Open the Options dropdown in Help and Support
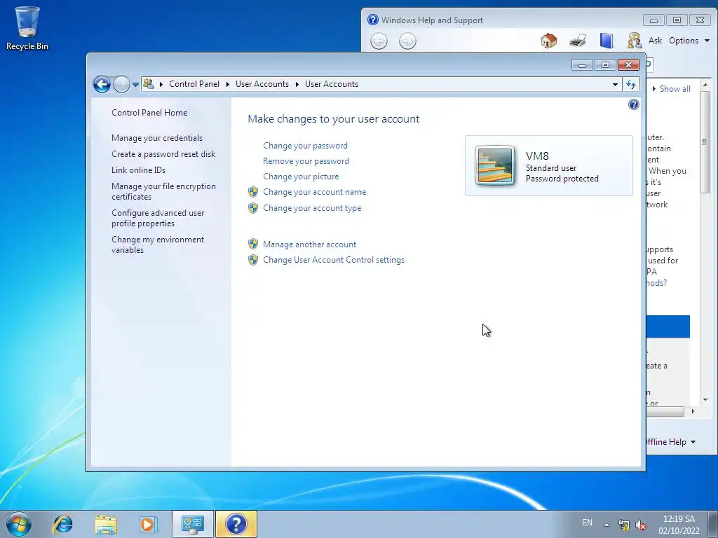 pyautogui.click(x=689, y=41)
